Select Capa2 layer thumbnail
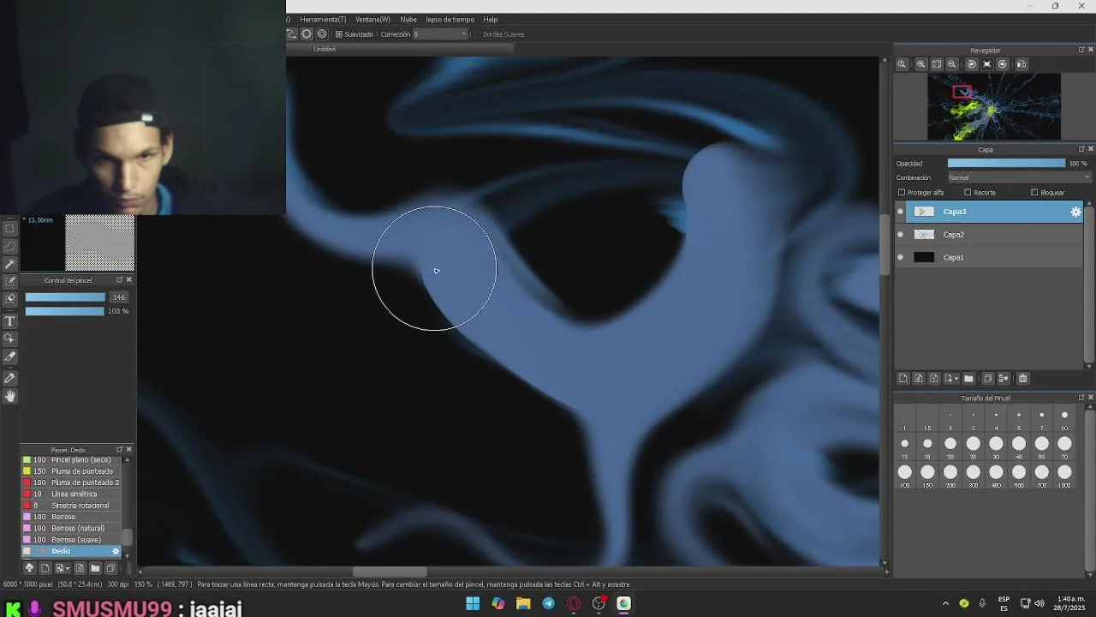This screenshot has height=617, width=1096. (x=924, y=235)
